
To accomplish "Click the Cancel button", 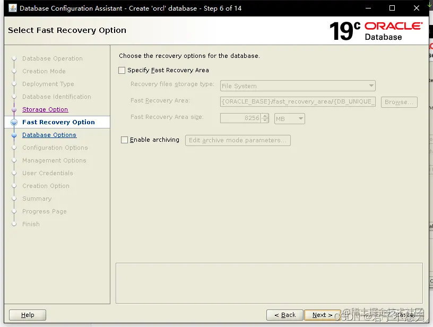I will pyautogui.click(x=405, y=315).
